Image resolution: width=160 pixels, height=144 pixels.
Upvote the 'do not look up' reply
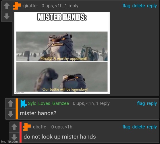tap(14, 127)
